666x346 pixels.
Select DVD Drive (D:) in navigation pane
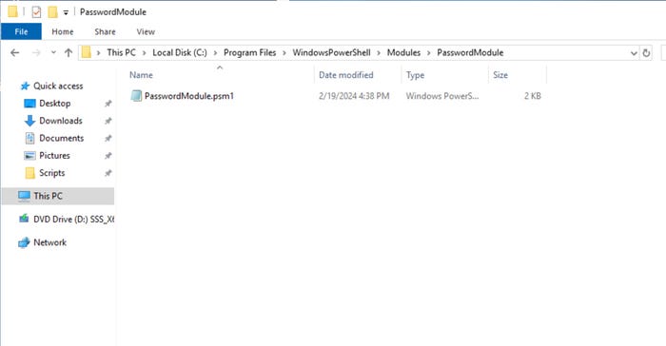click(x=74, y=220)
